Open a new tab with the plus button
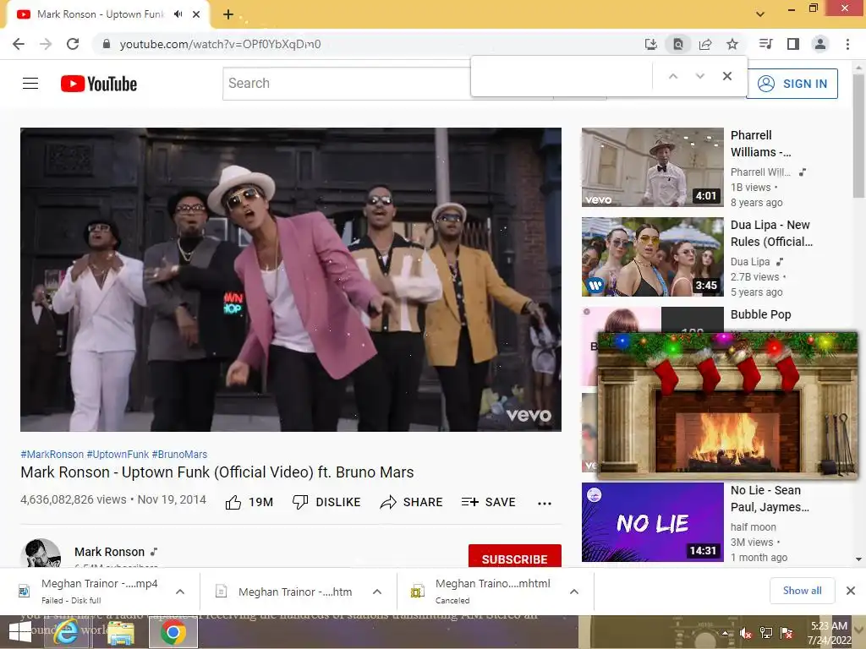Screen dimensions: 866x649 [x=228, y=14]
